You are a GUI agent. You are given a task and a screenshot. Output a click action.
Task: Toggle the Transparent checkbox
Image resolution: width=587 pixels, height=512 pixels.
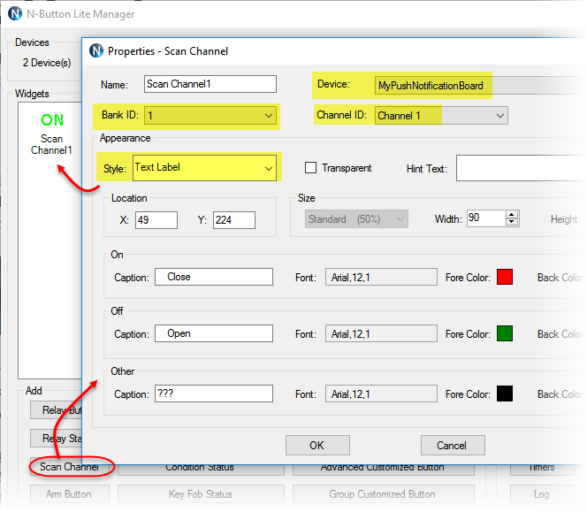point(310,167)
